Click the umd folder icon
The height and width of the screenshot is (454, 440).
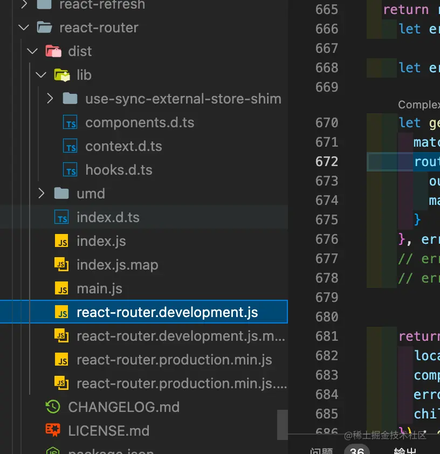[61, 194]
